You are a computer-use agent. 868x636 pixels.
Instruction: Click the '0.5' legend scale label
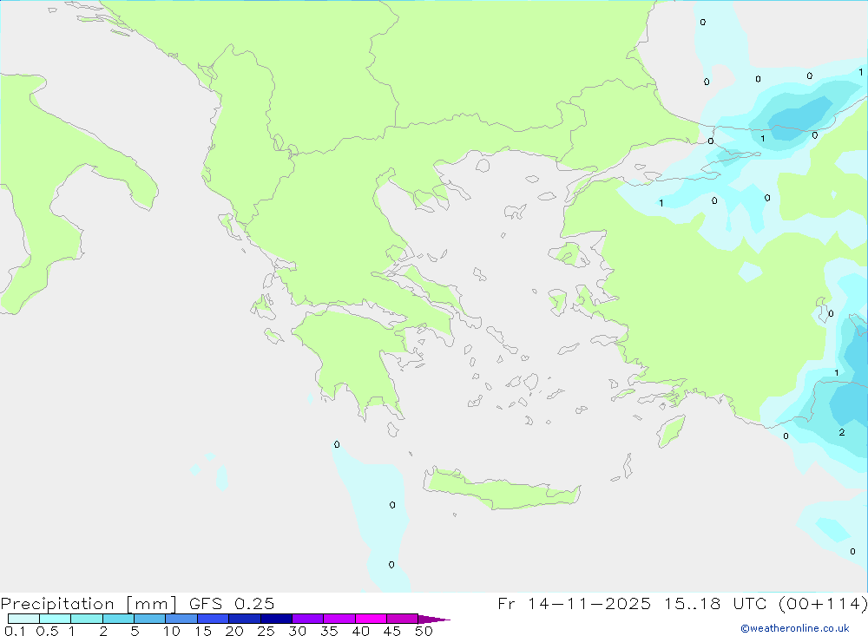[47, 631]
